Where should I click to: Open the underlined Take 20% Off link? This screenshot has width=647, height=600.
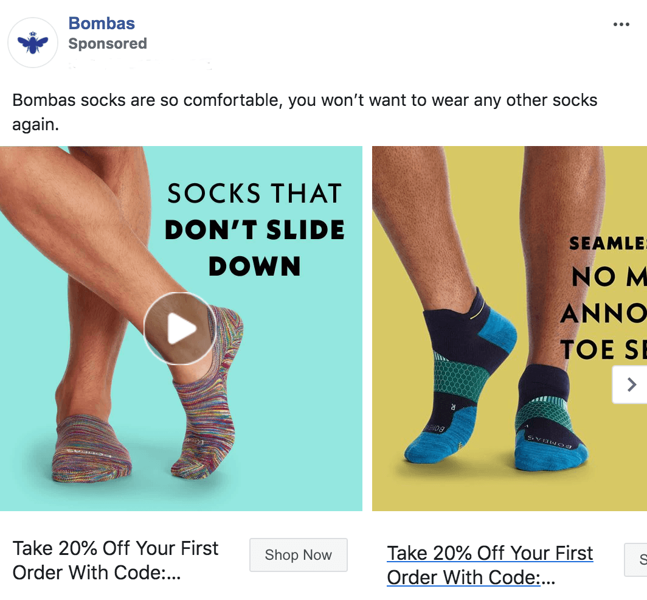tap(490, 565)
